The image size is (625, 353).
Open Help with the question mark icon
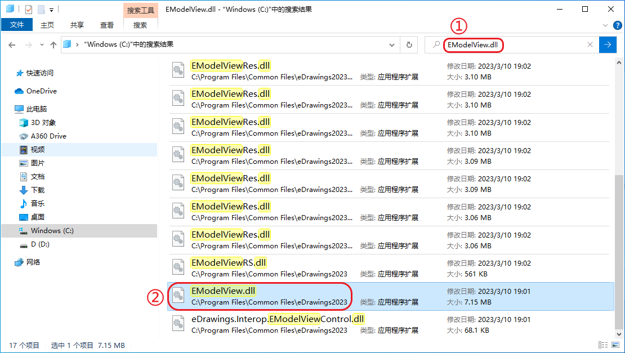pyautogui.click(x=618, y=25)
